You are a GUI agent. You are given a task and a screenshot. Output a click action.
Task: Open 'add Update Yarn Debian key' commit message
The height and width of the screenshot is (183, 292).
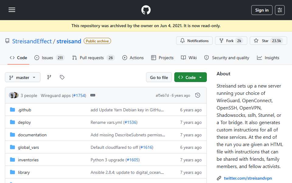tap(127, 110)
